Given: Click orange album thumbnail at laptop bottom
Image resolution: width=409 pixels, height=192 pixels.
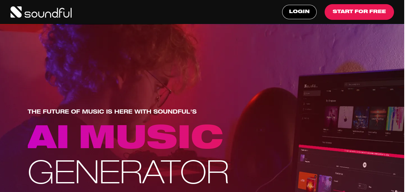Looking at the screenshot, I should (x=307, y=181).
